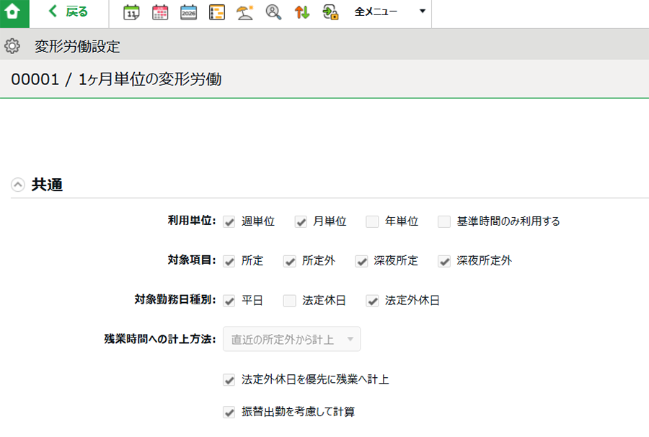Enable 基準時間のみ利用する checkbox

[x=444, y=222]
